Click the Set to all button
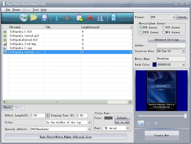 click(x=122, y=122)
